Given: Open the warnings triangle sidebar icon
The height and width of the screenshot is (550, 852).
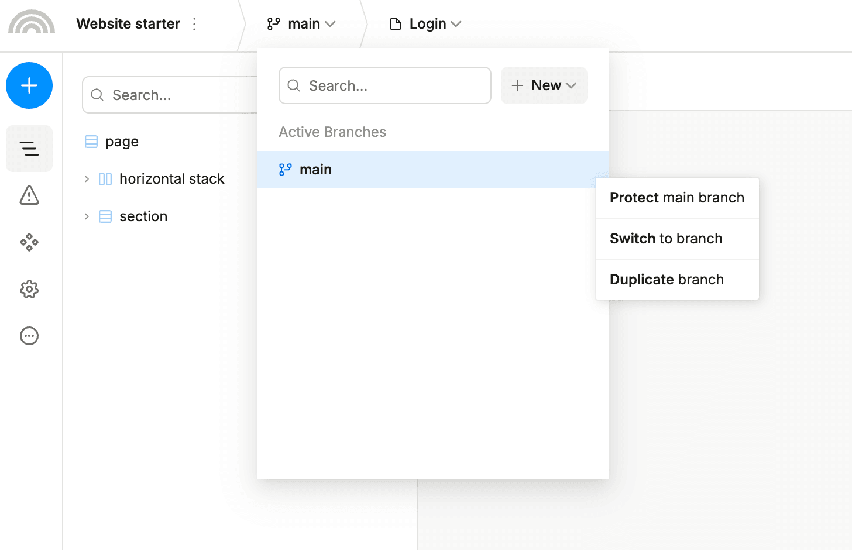Looking at the screenshot, I should [29, 195].
